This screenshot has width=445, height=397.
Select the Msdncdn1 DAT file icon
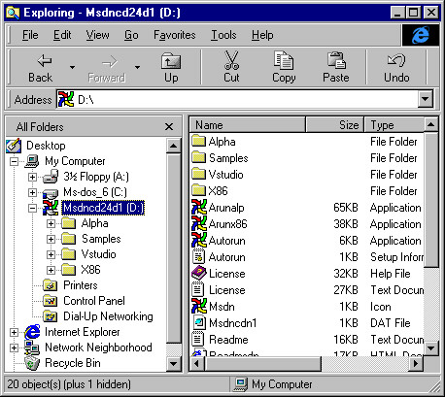coord(198,322)
